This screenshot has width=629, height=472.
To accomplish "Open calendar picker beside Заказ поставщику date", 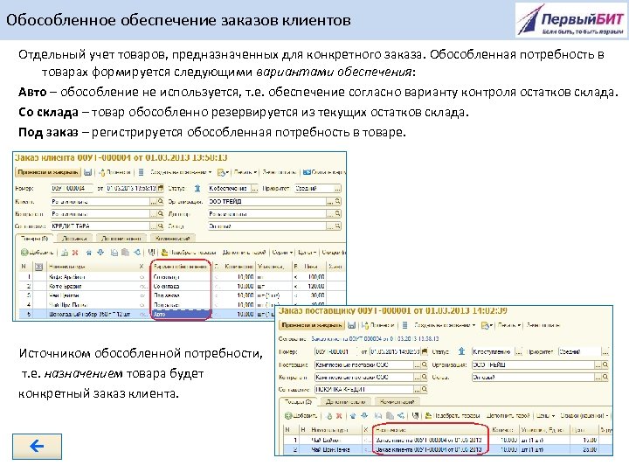I will coord(425,351).
